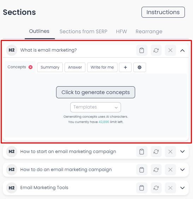
Task: Click the Instructions button
Action: point(163,12)
